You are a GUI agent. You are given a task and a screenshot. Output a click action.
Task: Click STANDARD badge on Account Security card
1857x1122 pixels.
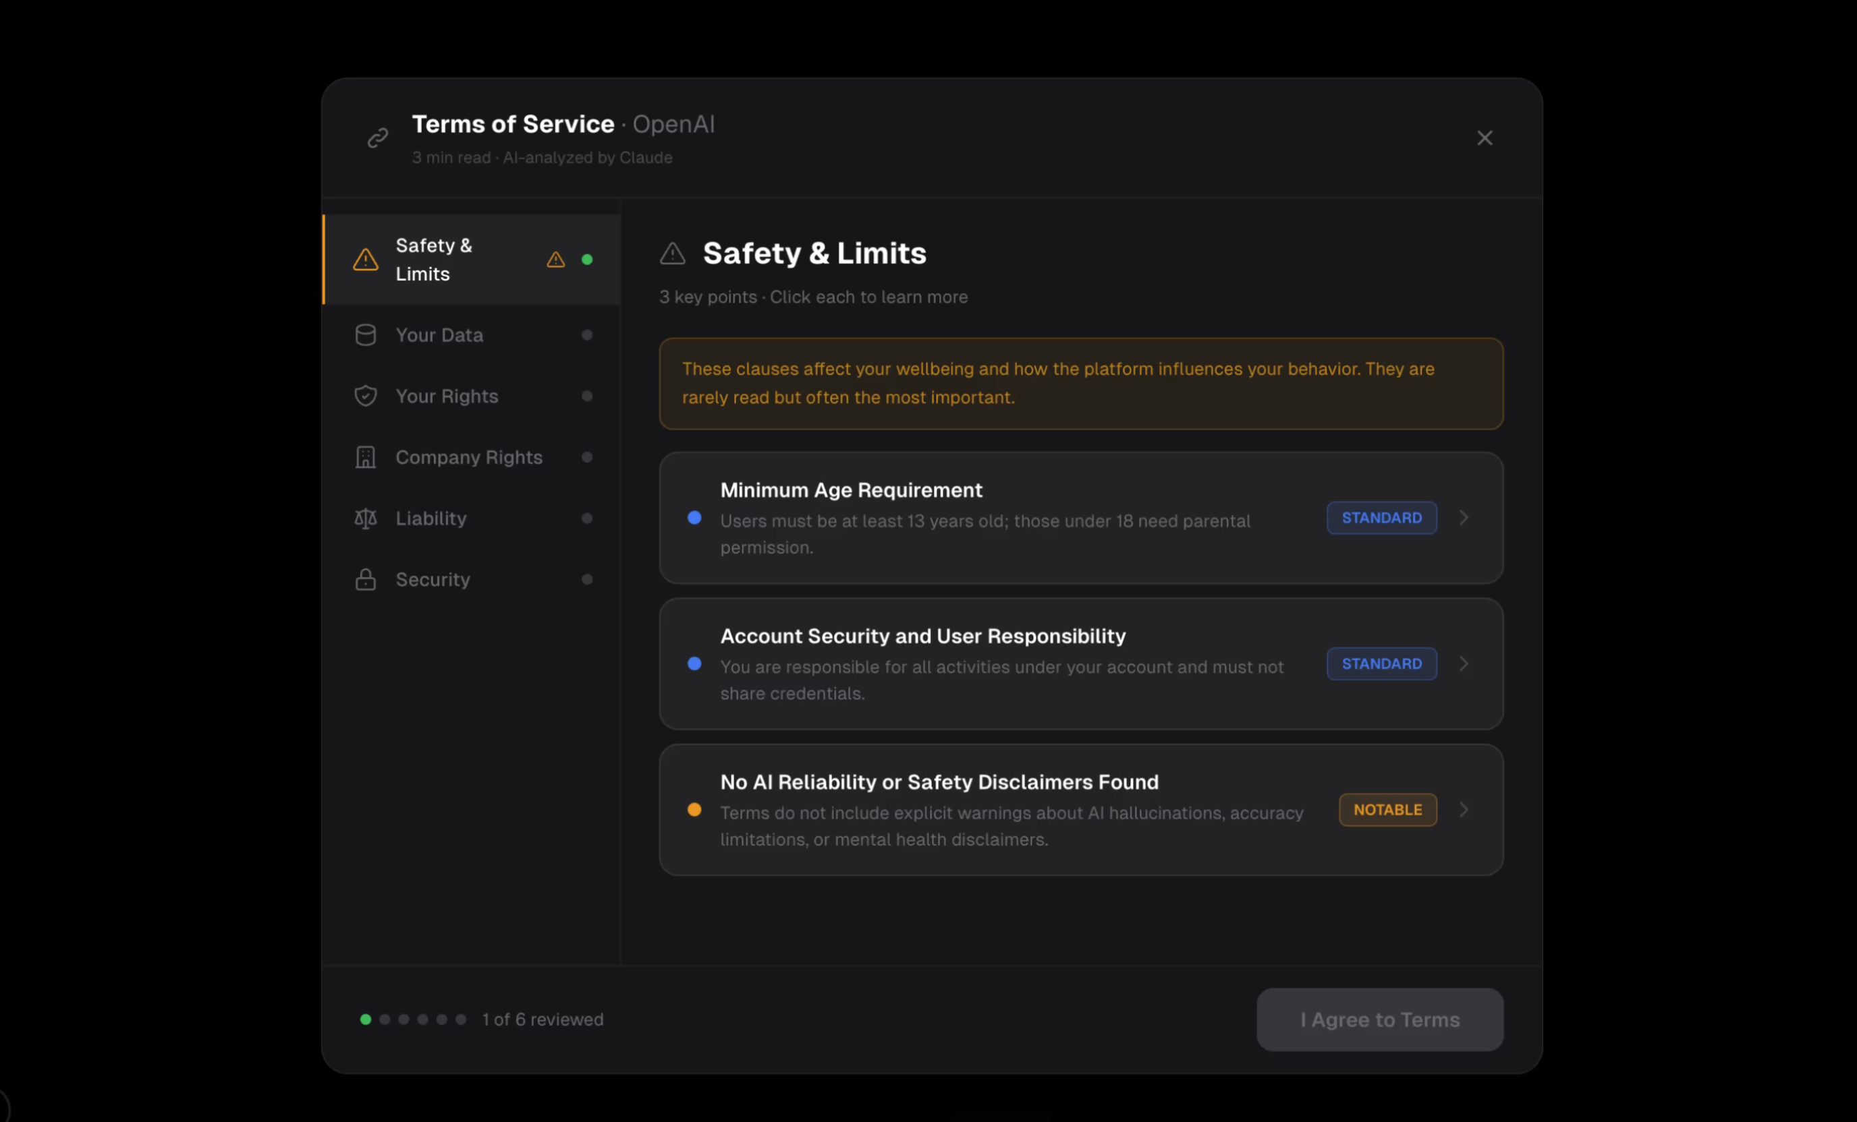click(x=1381, y=663)
